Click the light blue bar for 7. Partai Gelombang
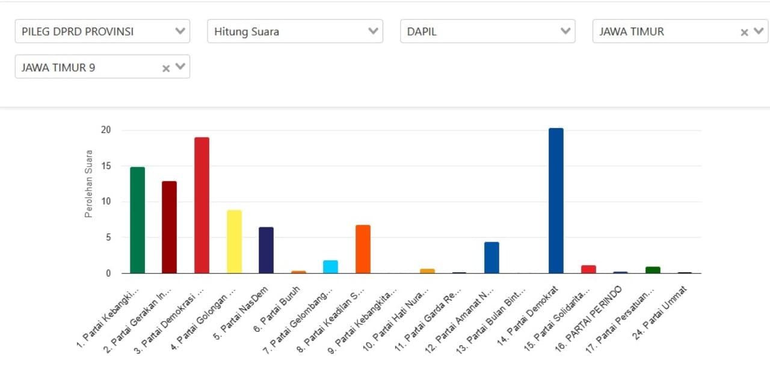Screen dimensions: 770x365 330,267
